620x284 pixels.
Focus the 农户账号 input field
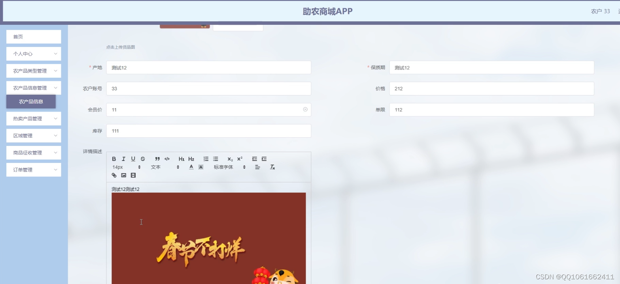click(x=209, y=88)
